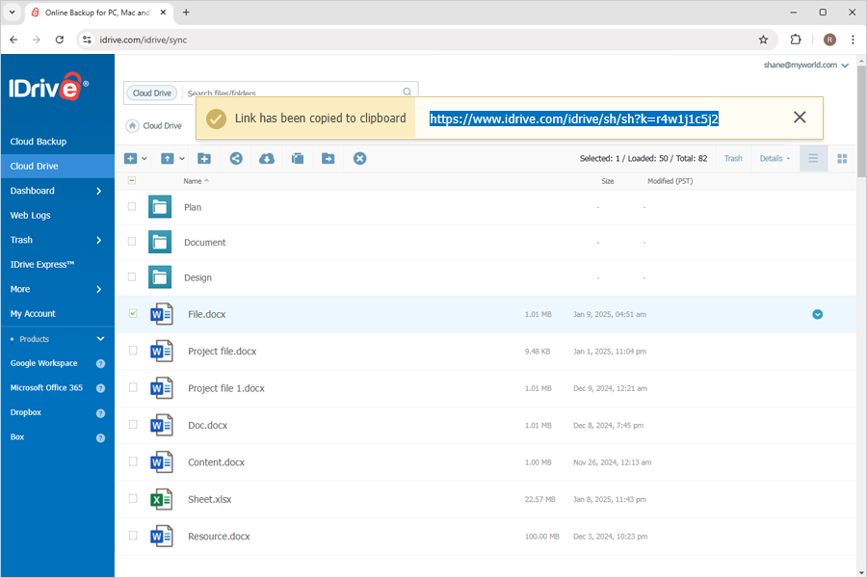Open the dropdown arrow beside the create new icon
This screenshot has height=578, width=867.
pos(144,159)
